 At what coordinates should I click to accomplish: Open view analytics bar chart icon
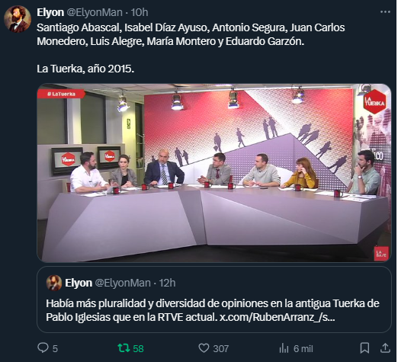284,348
